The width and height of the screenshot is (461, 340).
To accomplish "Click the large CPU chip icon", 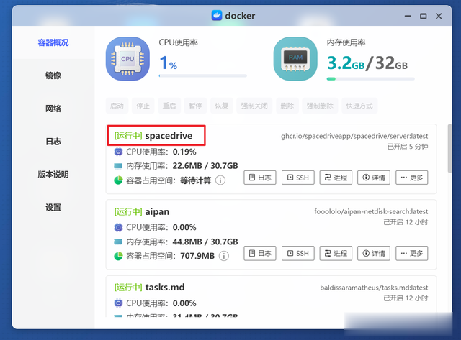I will click(127, 59).
